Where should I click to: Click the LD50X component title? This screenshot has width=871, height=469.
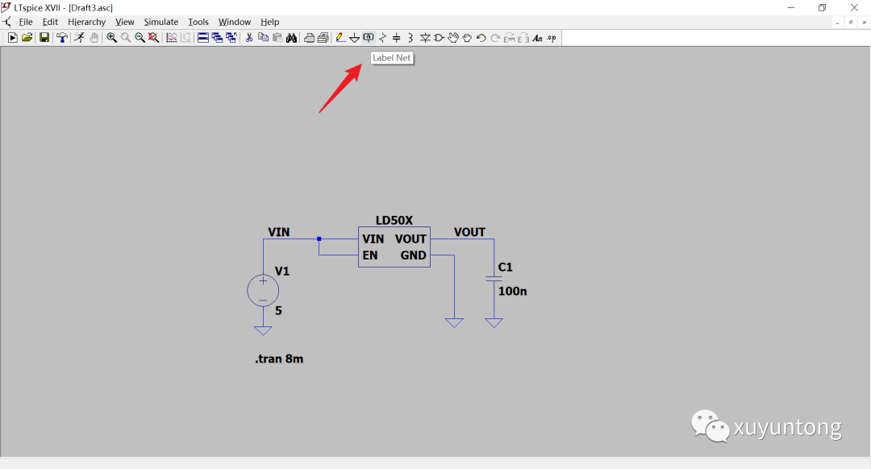pos(394,220)
